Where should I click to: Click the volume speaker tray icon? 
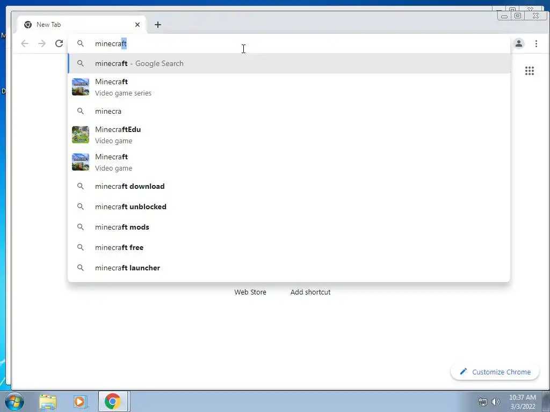(496, 402)
